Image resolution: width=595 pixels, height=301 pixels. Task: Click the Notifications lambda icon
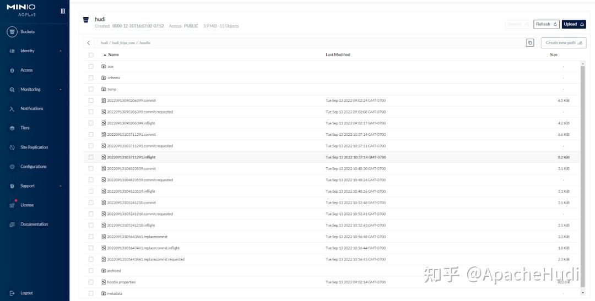[12, 109]
